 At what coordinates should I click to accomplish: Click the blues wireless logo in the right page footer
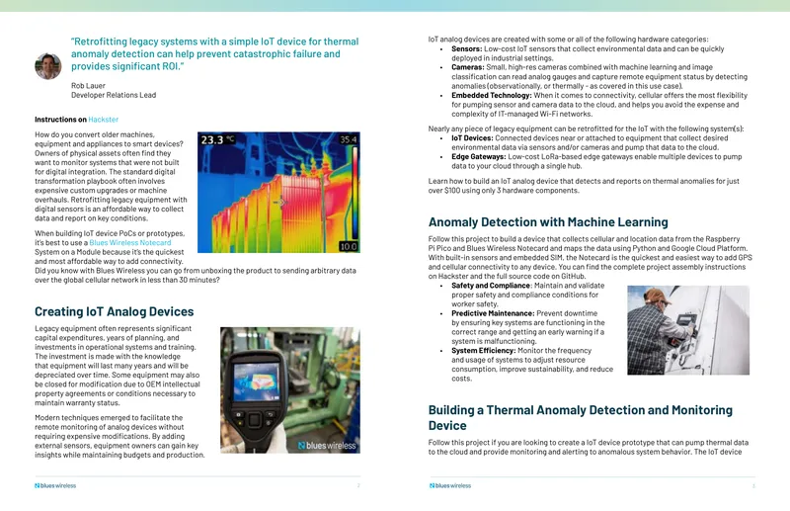(450, 485)
